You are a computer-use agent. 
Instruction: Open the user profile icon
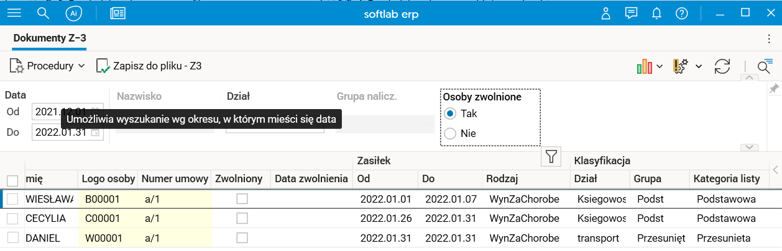pyautogui.click(x=606, y=13)
